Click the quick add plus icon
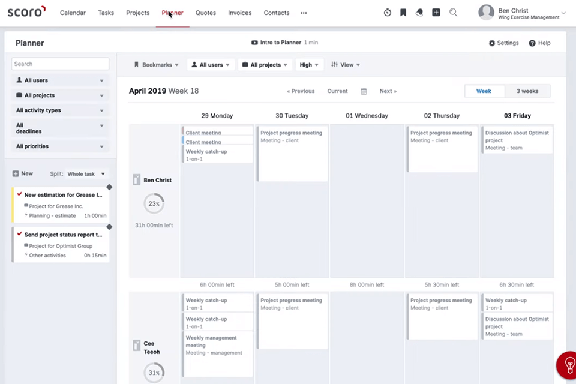 click(x=436, y=13)
